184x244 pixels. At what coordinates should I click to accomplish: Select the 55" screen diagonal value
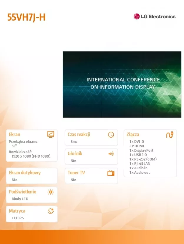coord(14,146)
